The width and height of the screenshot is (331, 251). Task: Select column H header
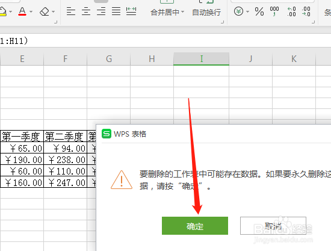click(x=152, y=58)
